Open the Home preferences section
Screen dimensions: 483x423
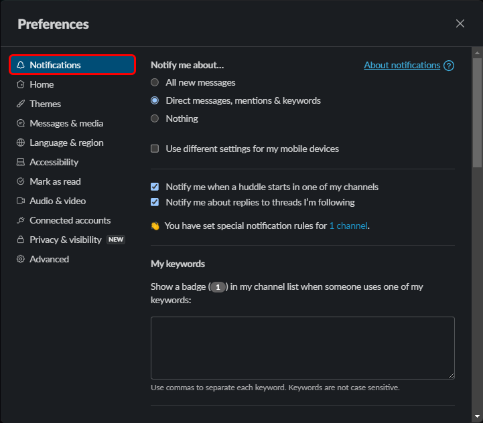(72, 84)
